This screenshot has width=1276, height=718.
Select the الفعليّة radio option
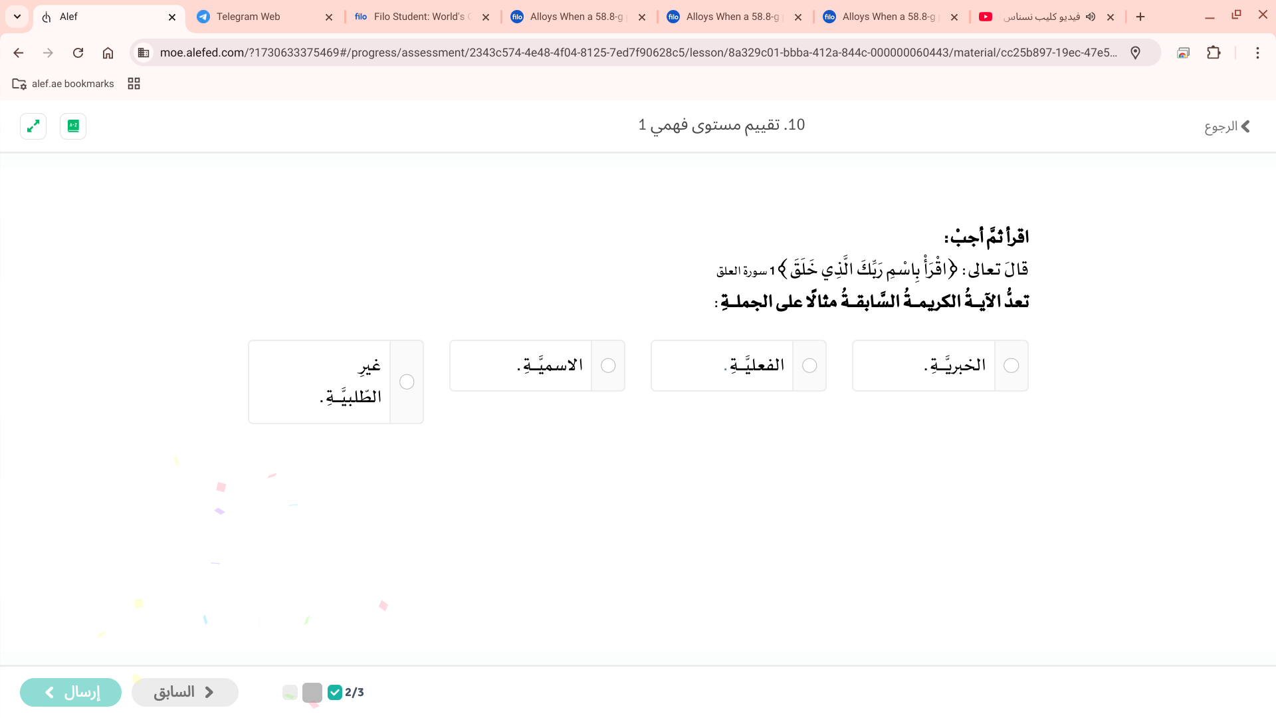[x=809, y=366]
